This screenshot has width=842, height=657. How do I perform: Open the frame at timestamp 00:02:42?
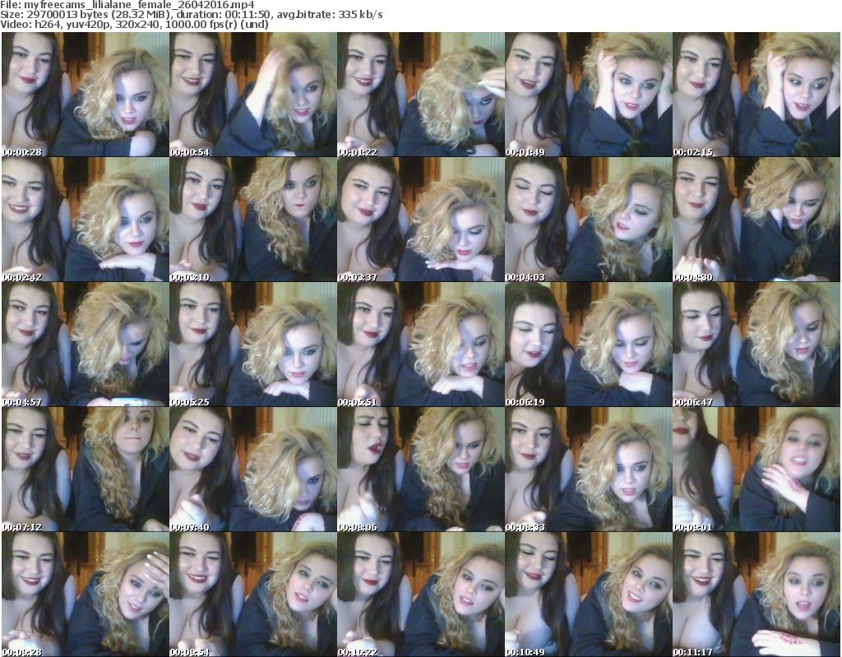pos(86,220)
